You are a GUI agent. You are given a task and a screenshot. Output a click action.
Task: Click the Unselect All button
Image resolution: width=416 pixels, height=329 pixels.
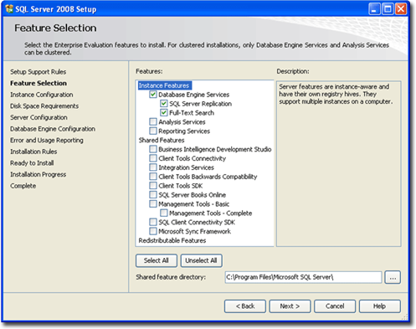pyautogui.click(x=201, y=260)
